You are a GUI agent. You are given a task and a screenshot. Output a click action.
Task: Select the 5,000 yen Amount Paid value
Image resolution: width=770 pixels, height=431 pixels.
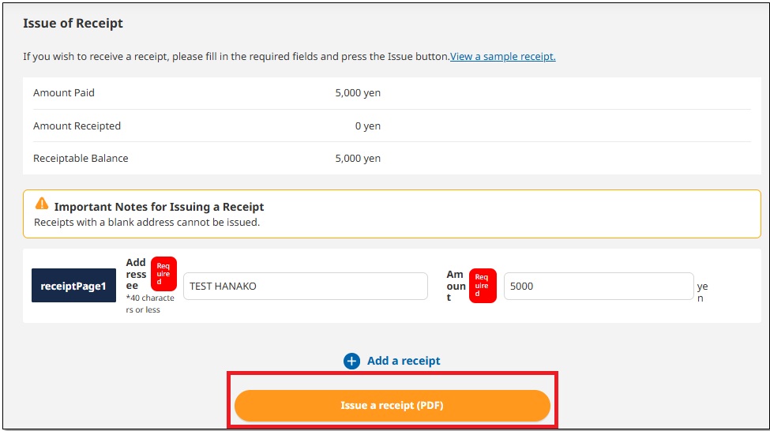(358, 93)
